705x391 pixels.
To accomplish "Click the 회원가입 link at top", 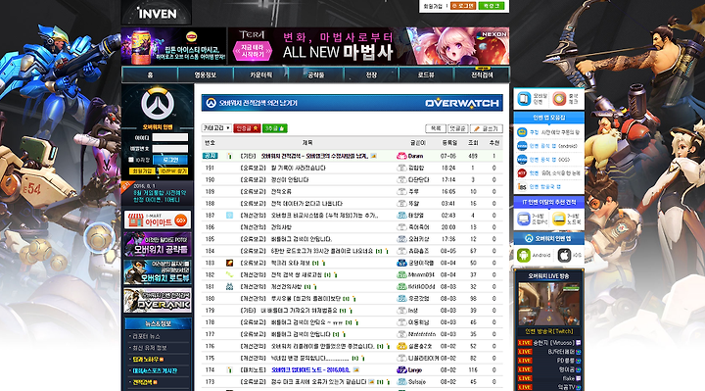I will 433,6.
